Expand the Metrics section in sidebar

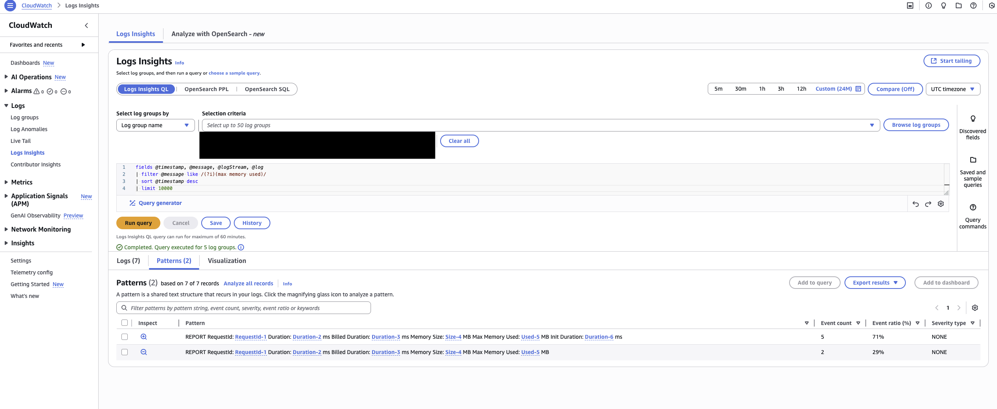click(22, 182)
